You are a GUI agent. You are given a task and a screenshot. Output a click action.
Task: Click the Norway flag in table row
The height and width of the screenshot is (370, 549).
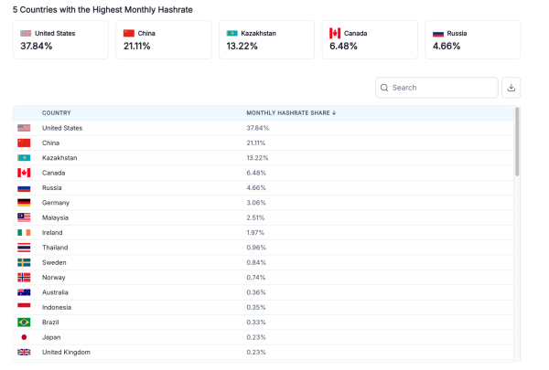pyautogui.click(x=24, y=277)
